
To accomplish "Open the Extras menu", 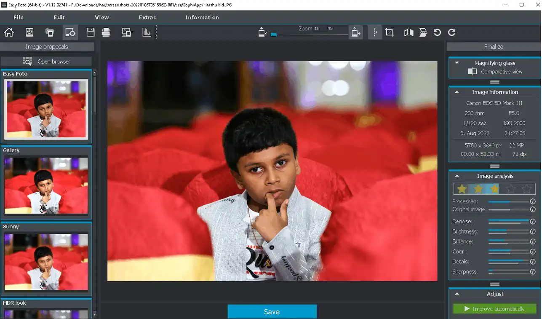I will point(147,17).
